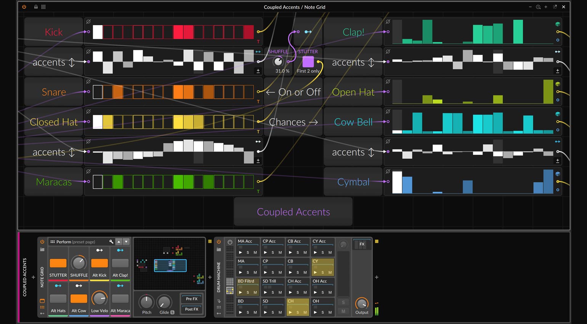
Task: Click the tall last bar in the Open Hat chances
Action: point(548,91)
